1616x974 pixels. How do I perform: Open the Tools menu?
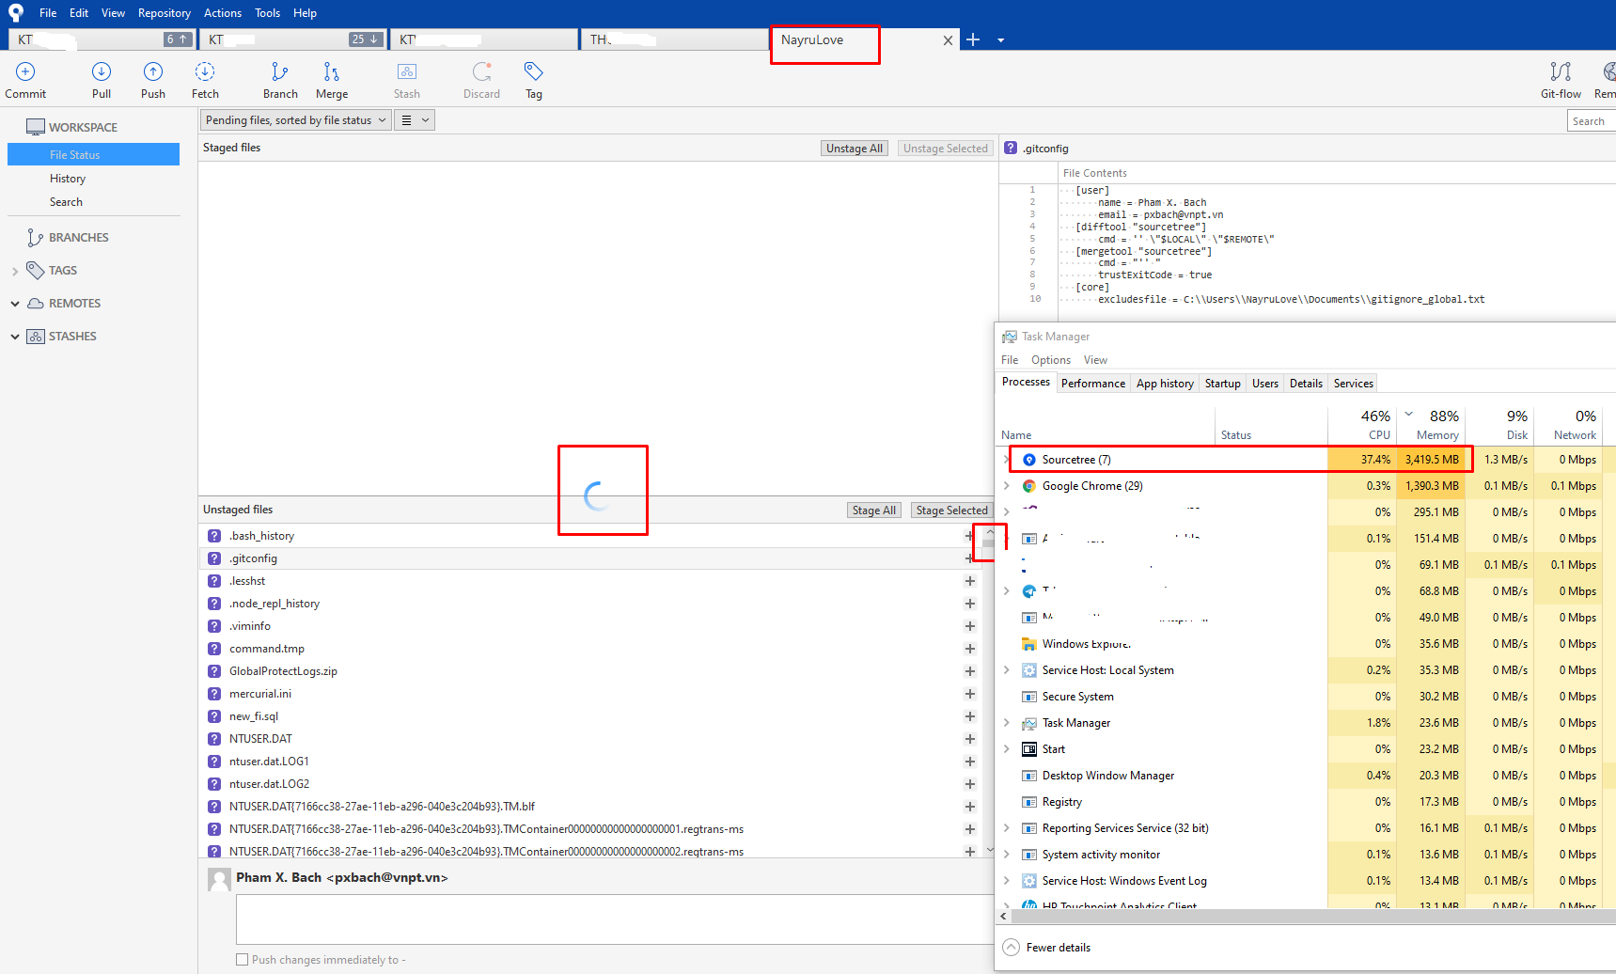[x=267, y=13]
